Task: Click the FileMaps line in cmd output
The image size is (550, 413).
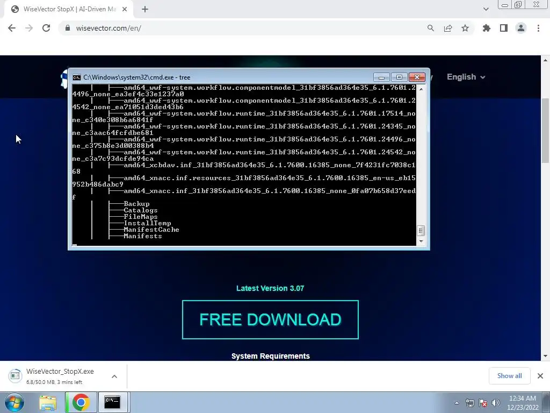Action: (141, 217)
